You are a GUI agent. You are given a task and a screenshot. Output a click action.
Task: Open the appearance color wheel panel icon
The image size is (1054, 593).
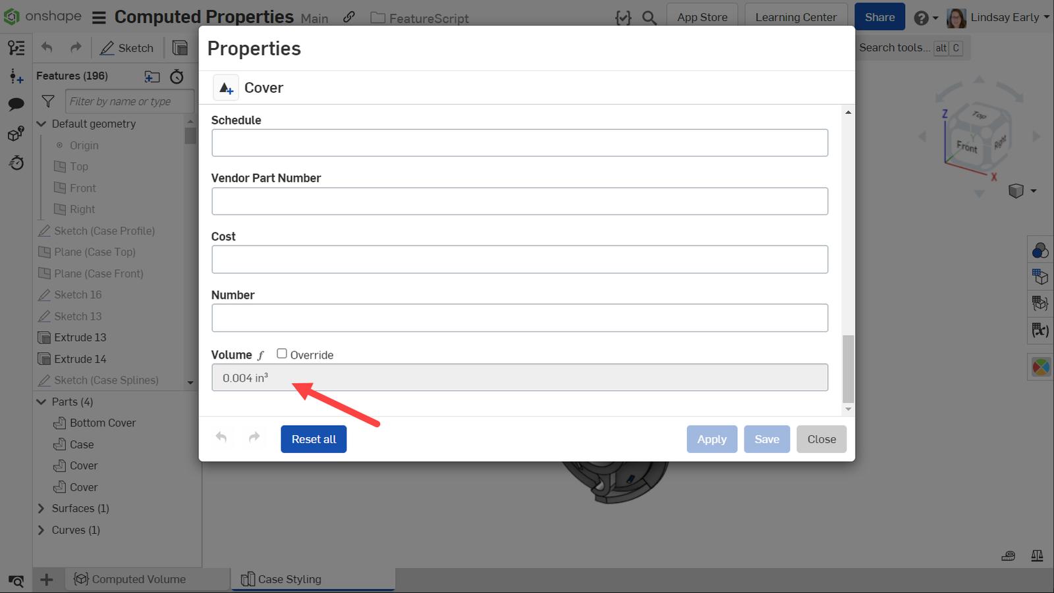tap(1040, 367)
